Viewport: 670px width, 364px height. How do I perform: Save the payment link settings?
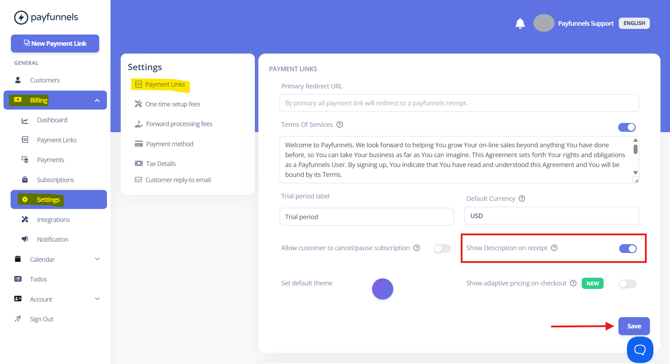click(x=634, y=326)
